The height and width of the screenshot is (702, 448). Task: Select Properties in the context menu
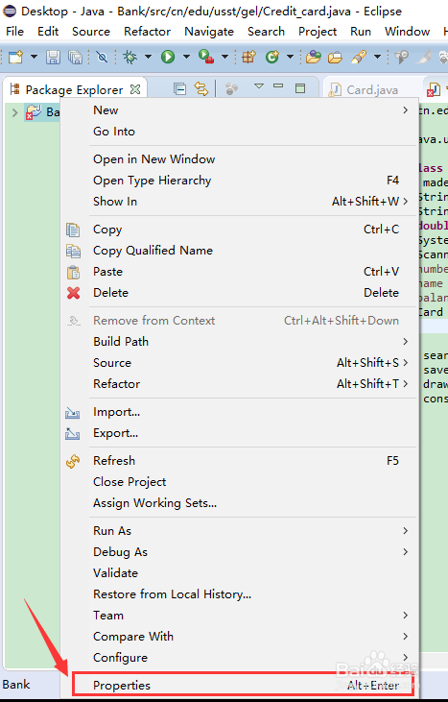point(244,685)
